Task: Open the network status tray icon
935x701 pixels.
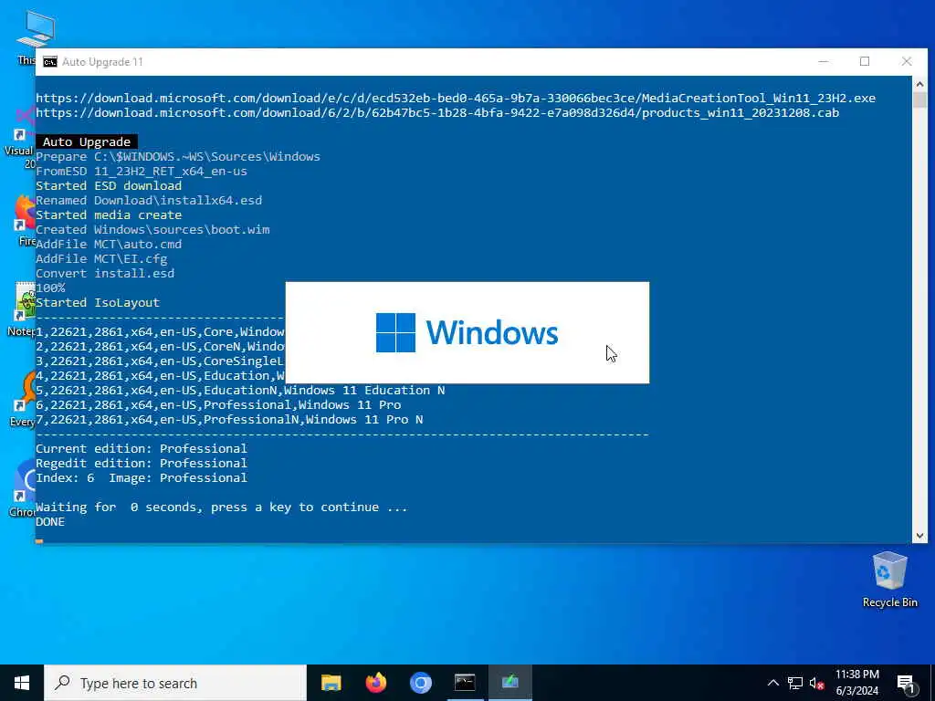Action: click(795, 683)
